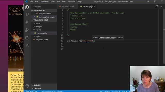Click the 'Tutorial 9' comment line
The height and width of the screenshot is (92, 165).
[76, 16]
